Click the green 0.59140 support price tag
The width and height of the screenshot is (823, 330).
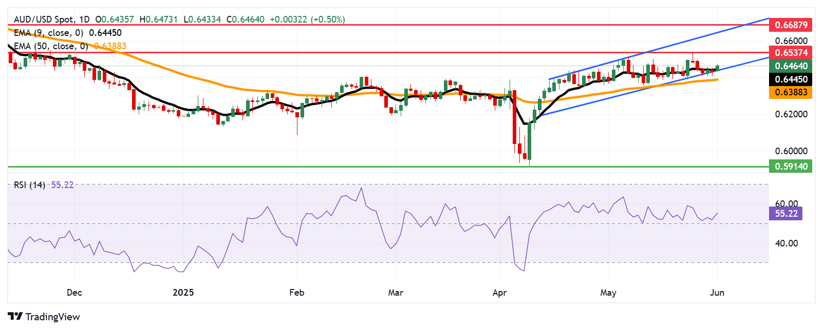791,166
